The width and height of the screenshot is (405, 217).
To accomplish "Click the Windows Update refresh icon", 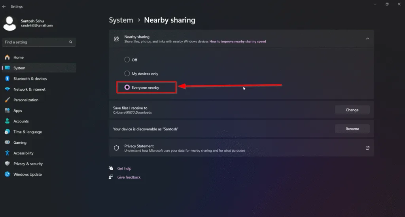I will pyautogui.click(x=7, y=174).
